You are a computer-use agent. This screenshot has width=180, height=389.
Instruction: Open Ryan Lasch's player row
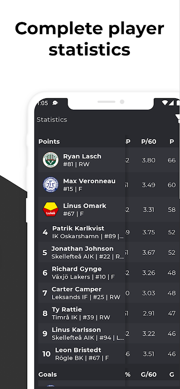click(x=109, y=160)
